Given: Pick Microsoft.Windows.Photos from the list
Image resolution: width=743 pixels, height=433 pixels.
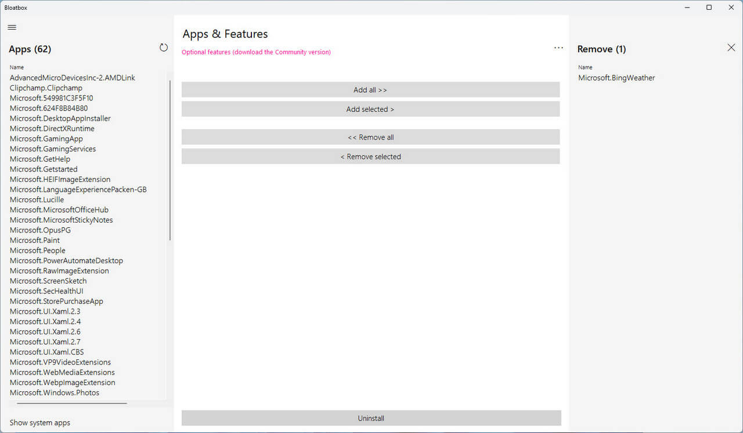Looking at the screenshot, I should click(55, 392).
